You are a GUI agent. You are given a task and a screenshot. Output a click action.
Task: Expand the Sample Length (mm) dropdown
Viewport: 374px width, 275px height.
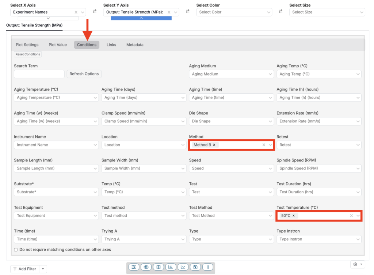tap(56, 168)
